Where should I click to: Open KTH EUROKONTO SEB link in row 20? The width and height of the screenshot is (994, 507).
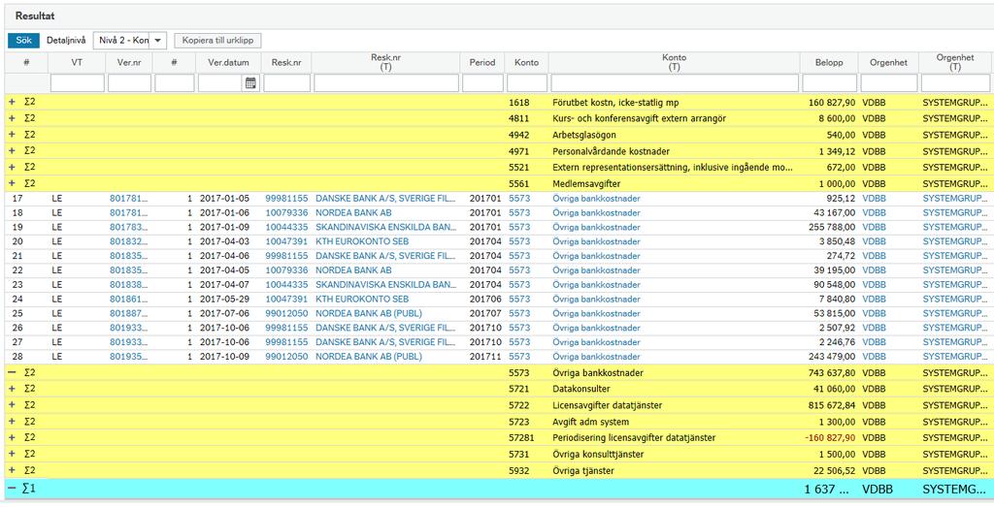coord(362,241)
